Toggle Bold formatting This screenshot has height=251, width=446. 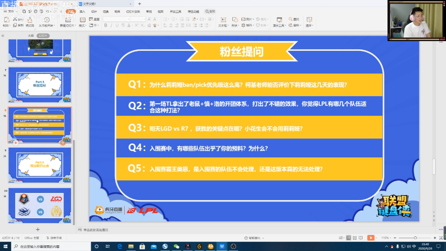click(106, 25)
